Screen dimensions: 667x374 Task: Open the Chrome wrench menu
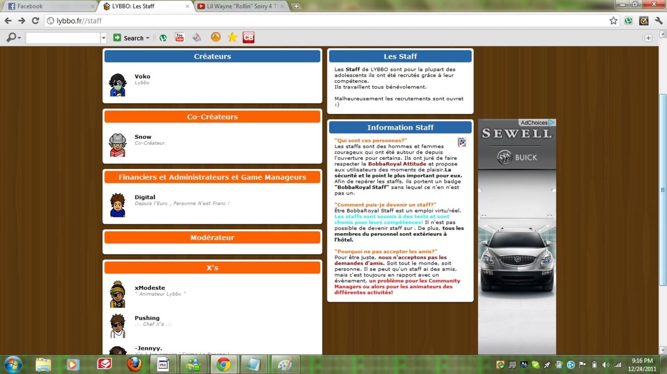click(x=659, y=21)
